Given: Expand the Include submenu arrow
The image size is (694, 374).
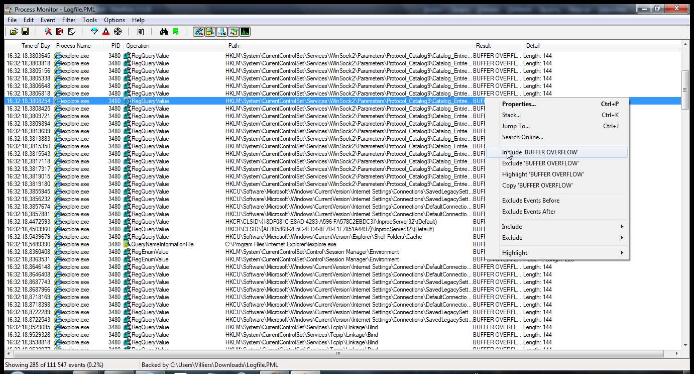Looking at the screenshot, I should pyautogui.click(x=622, y=227).
